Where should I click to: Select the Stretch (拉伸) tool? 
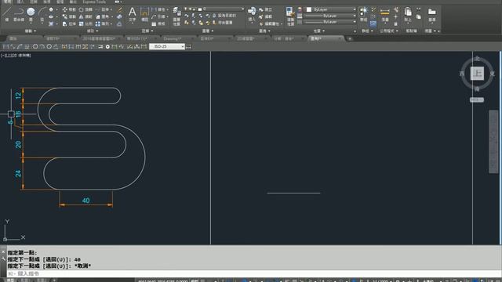[x=69, y=23]
